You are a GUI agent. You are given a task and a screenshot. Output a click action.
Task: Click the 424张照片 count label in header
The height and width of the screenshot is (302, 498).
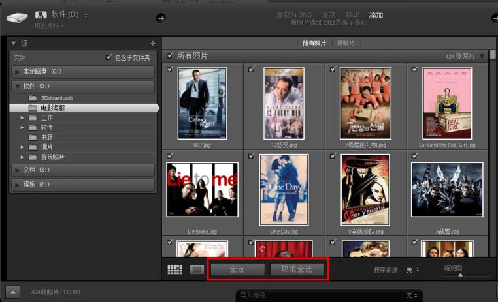pyautogui.click(x=460, y=57)
